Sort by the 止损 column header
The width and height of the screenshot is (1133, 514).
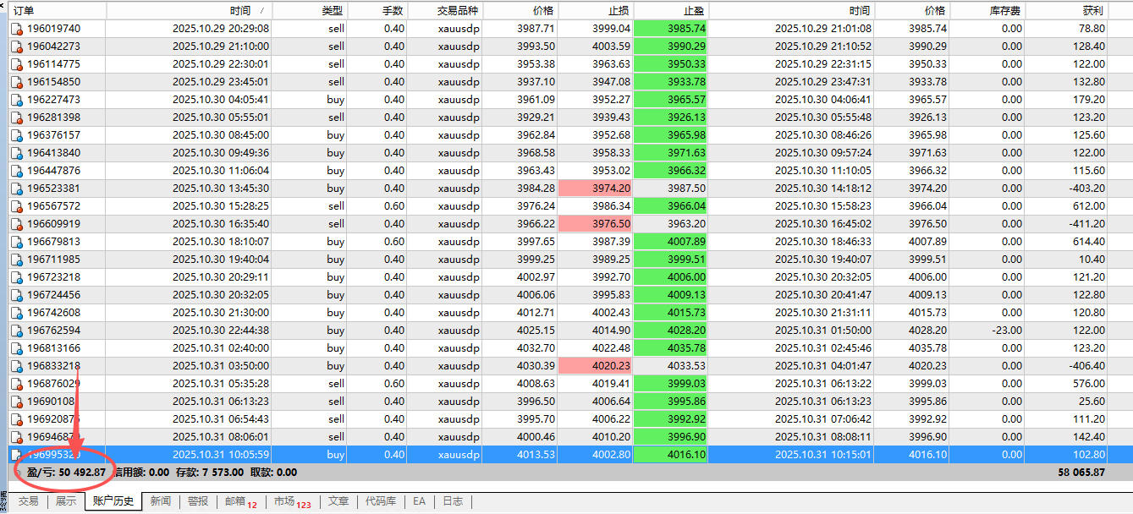pyautogui.click(x=596, y=11)
